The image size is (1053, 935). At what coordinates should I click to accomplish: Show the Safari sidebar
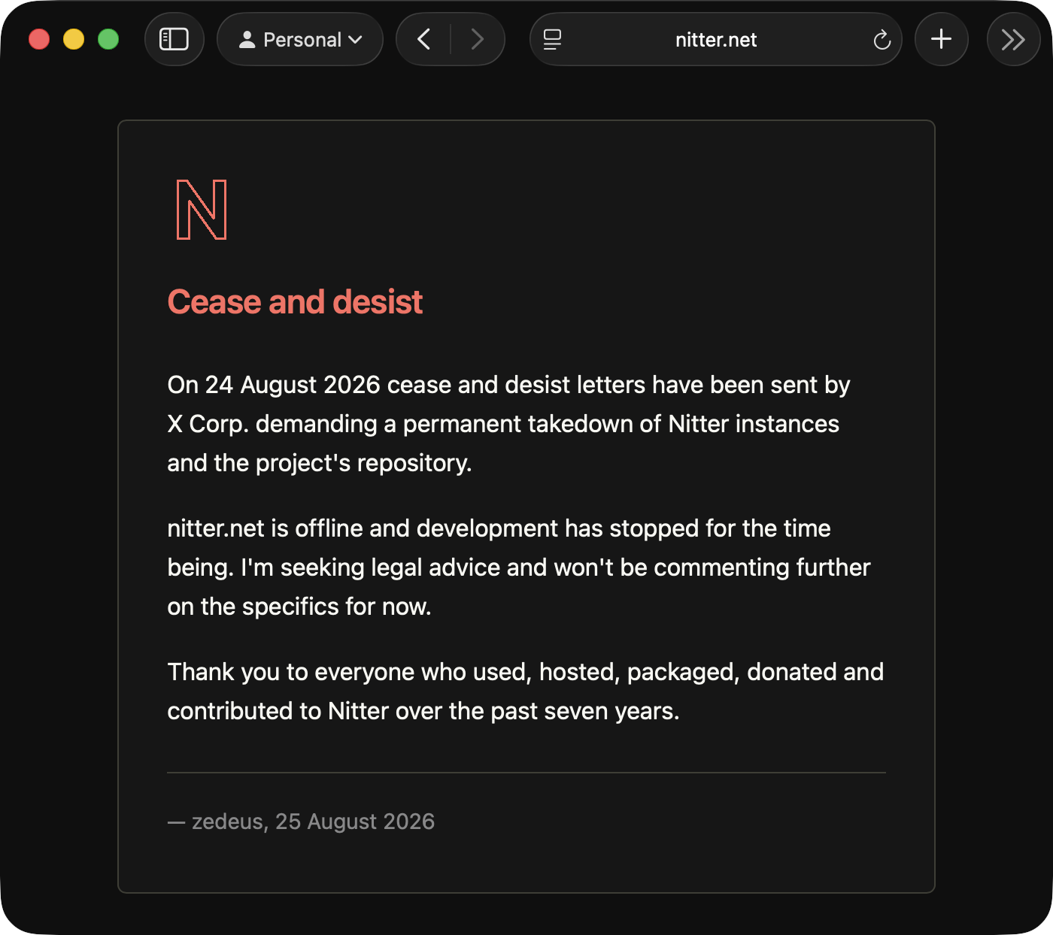click(174, 39)
